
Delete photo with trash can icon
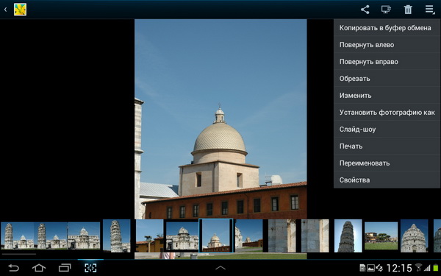(408, 10)
